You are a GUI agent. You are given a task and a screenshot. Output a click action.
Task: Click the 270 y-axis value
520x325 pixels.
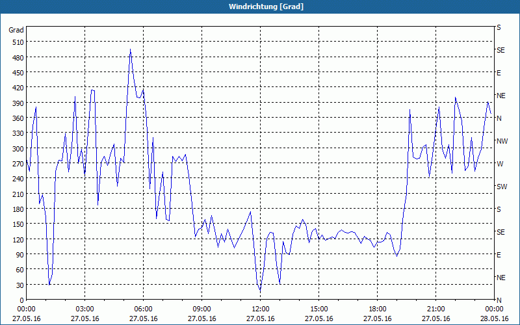point(18,164)
